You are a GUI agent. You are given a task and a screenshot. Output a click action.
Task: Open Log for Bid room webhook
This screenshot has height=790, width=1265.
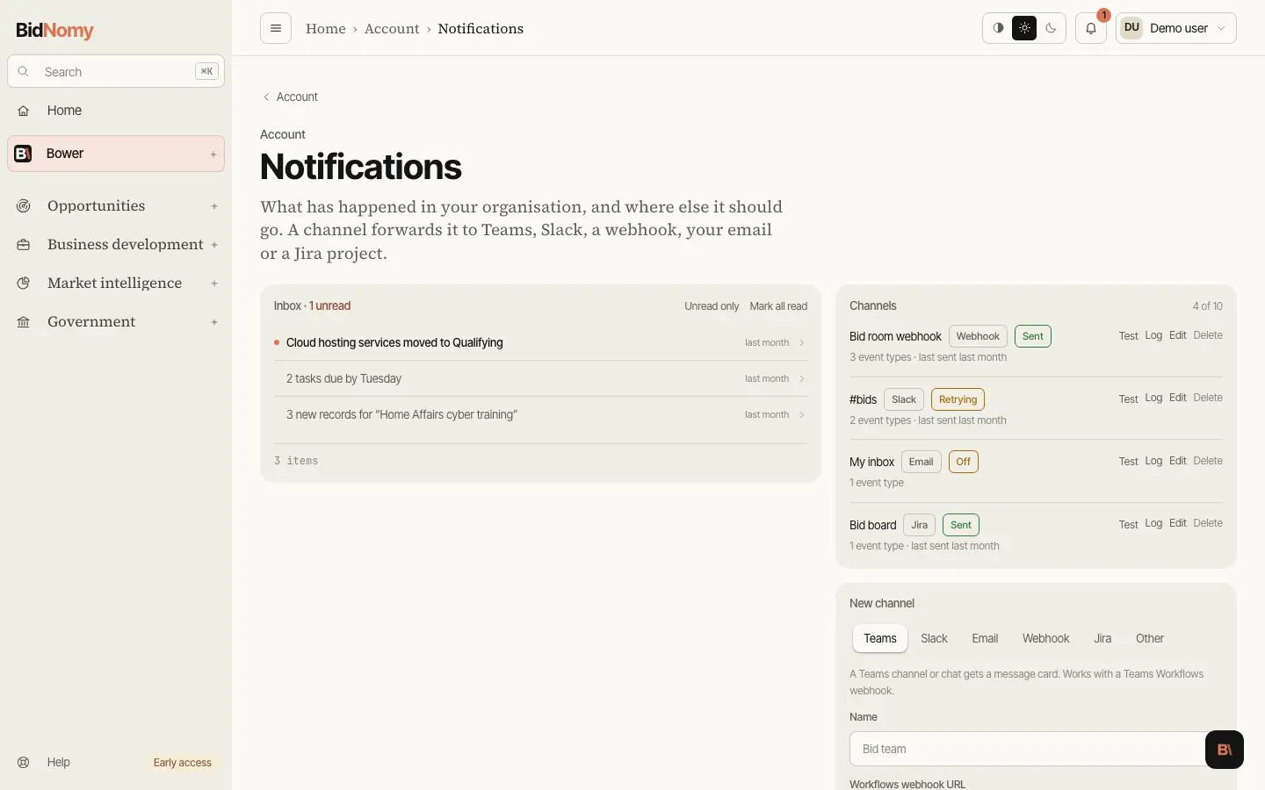click(x=1153, y=335)
